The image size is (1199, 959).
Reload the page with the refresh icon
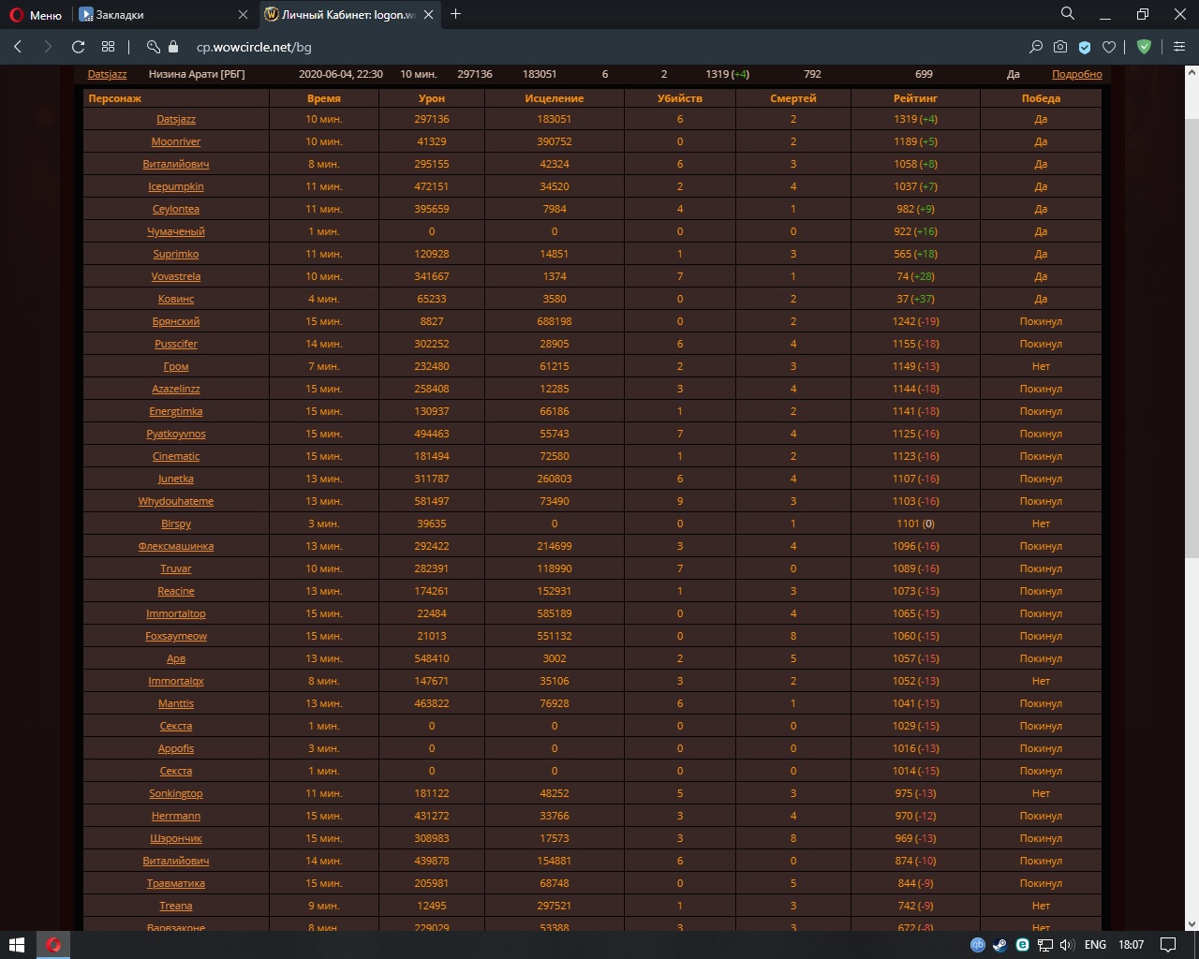(x=79, y=47)
